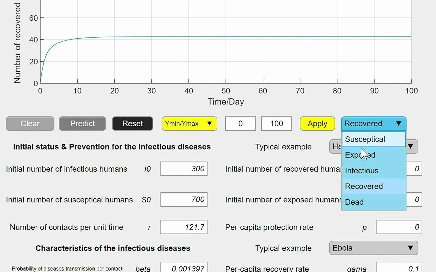Image resolution: width=436 pixels, height=272 pixels.
Task: Click the Ymax value field showing 100
Action: (x=276, y=124)
